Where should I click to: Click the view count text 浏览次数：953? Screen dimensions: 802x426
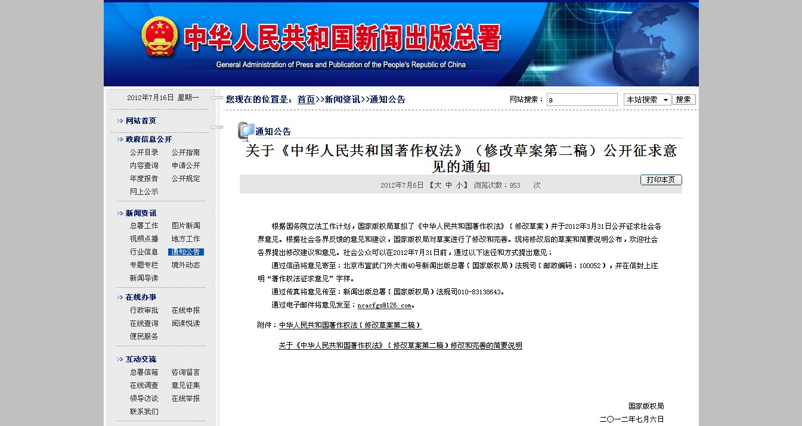pyautogui.click(x=497, y=185)
